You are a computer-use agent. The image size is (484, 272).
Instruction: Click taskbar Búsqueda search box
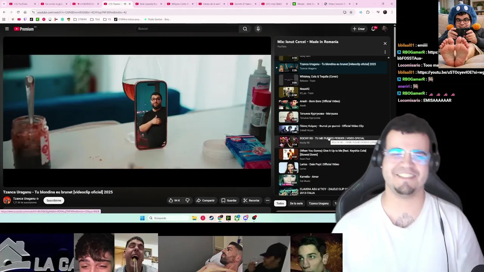pyautogui.click(x=168, y=218)
